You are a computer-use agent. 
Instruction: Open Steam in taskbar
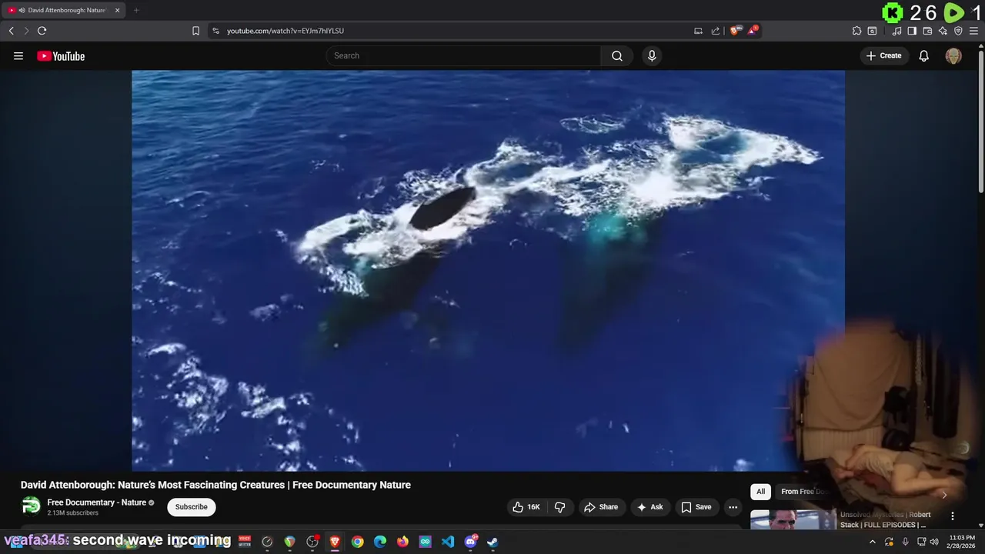click(492, 542)
